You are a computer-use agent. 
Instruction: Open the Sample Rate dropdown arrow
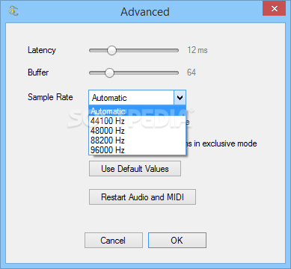point(180,97)
